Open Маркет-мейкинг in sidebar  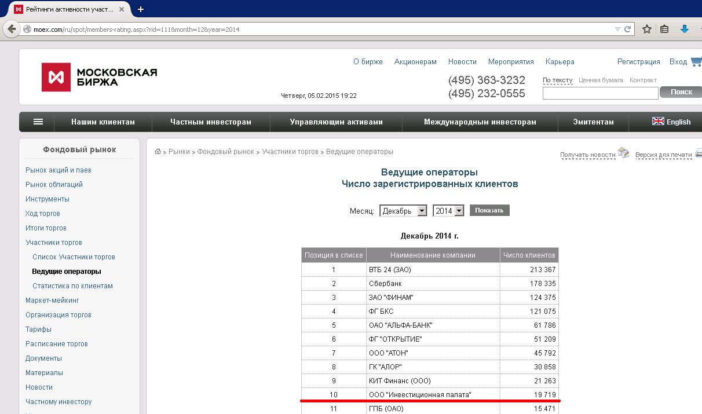point(52,300)
